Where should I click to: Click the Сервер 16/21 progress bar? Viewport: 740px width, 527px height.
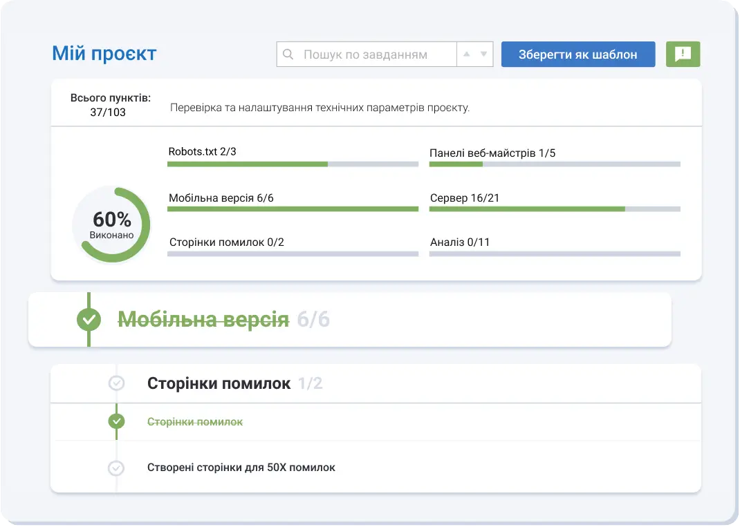(x=553, y=208)
